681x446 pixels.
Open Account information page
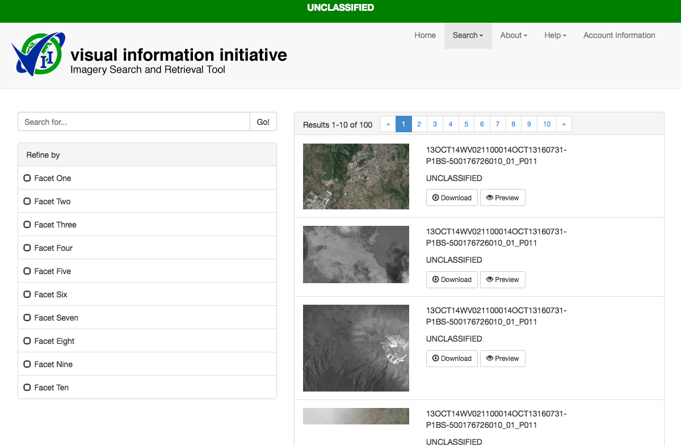click(x=619, y=35)
